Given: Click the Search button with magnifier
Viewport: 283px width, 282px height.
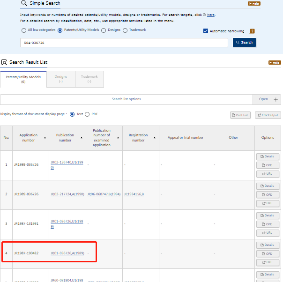Looking at the screenshot, I should (244, 43).
